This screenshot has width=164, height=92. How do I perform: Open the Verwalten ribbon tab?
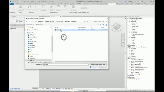(x=105, y=4)
